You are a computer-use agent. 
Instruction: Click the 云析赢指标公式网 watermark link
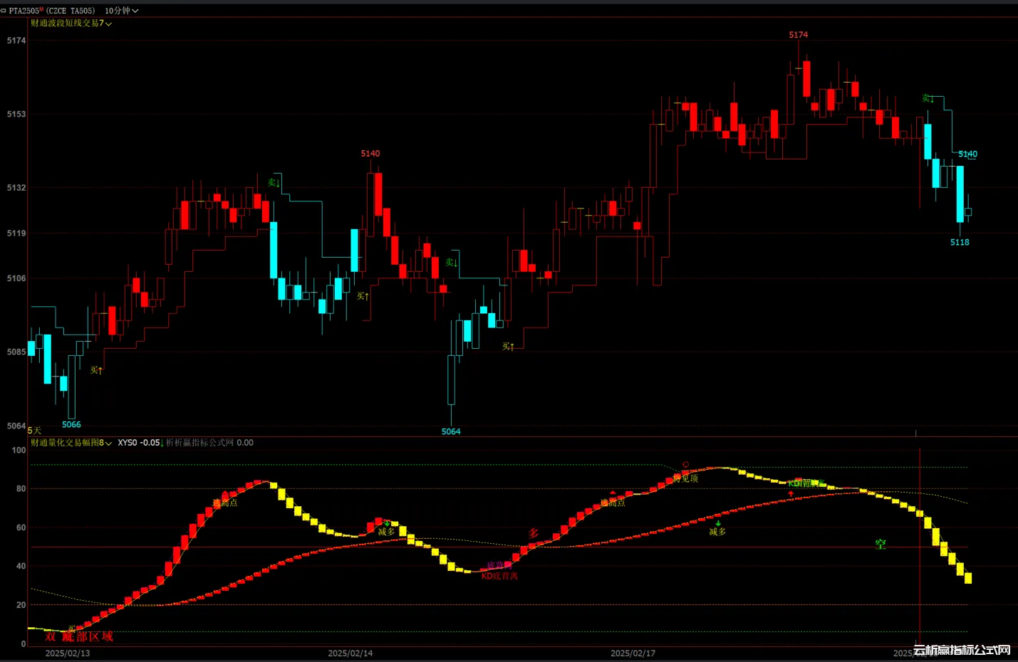(x=962, y=650)
